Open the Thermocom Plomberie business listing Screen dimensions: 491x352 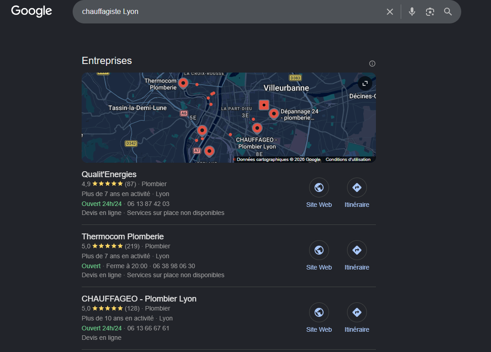click(122, 237)
